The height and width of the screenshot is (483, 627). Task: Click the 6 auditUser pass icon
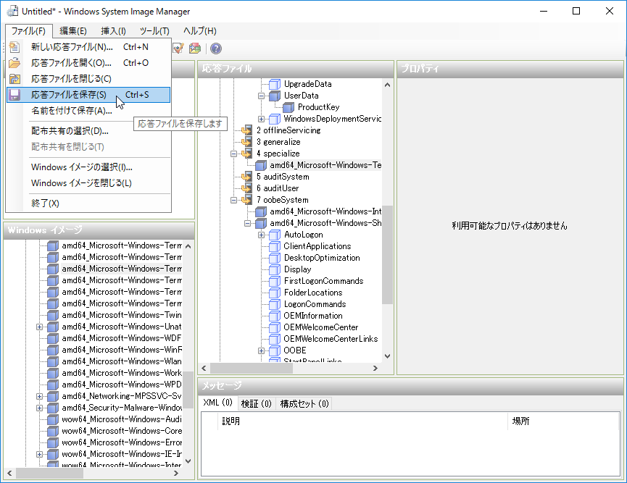(246, 188)
